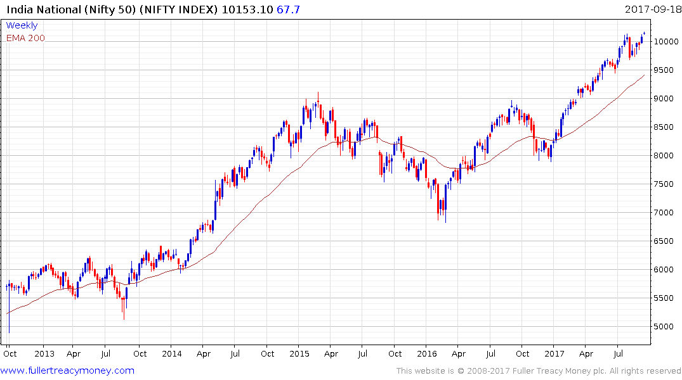Click the 6500 price axis label
The image size is (682, 380).
tap(664, 241)
